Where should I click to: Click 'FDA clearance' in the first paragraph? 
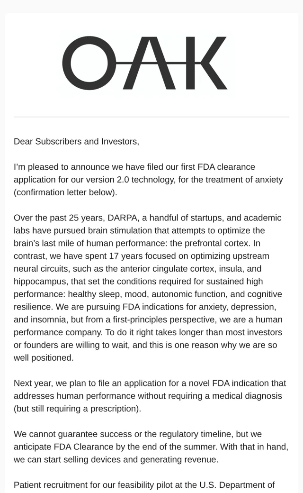pyautogui.click(x=226, y=167)
